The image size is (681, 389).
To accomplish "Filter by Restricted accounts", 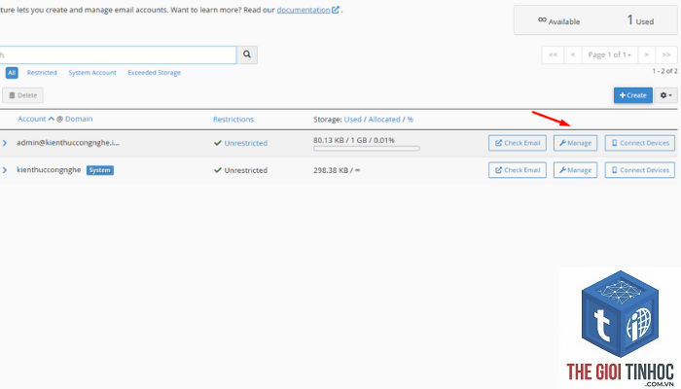I will (42, 73).
